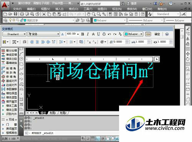Screen dimensions: 192x142
Task: Click the Array tool in right toolbar
Action: (x=188, y=49)
